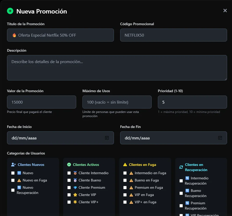
Task: Tick the Nuevo Recuperación checkbox
Action: coord(13,190)
